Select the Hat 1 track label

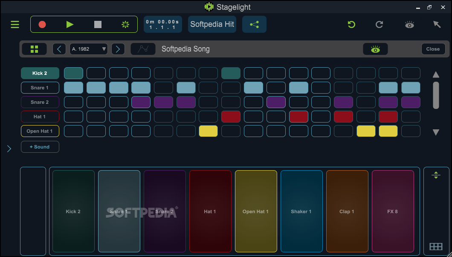tap(40, 117)
